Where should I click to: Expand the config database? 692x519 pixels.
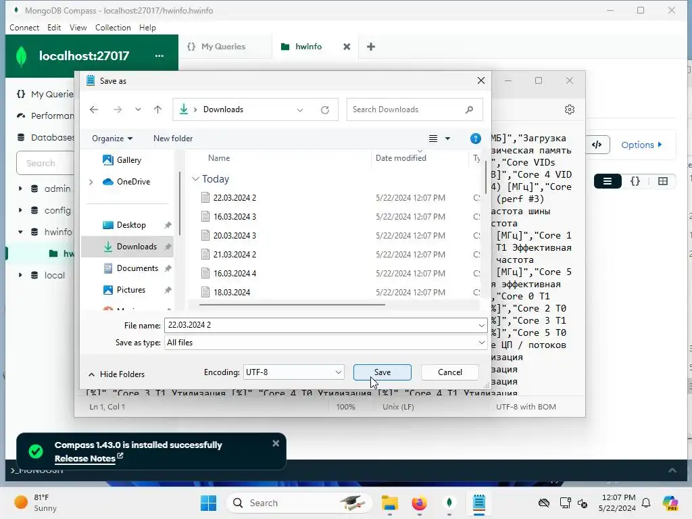pos(20,210)
